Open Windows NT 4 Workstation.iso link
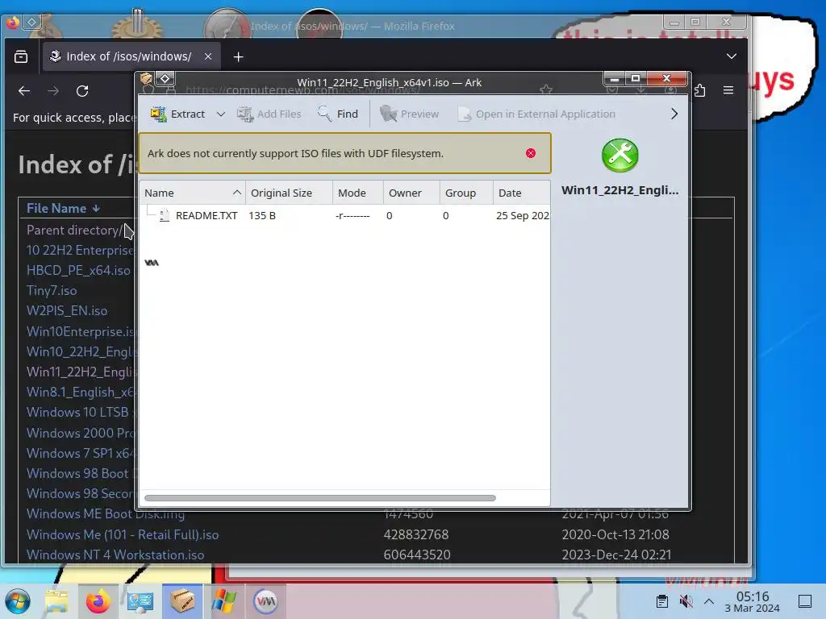Screen dimensions: 826x619 (115, 555)
